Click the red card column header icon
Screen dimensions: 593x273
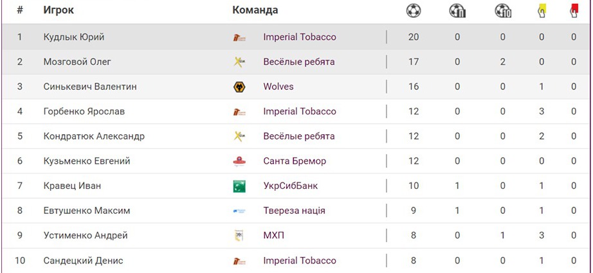pos(574,10)
